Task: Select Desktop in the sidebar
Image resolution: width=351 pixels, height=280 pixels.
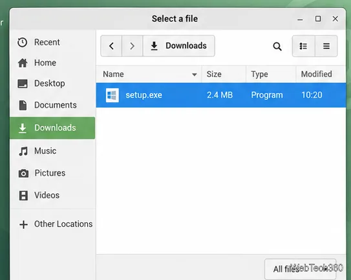Action: click(52, 84)
